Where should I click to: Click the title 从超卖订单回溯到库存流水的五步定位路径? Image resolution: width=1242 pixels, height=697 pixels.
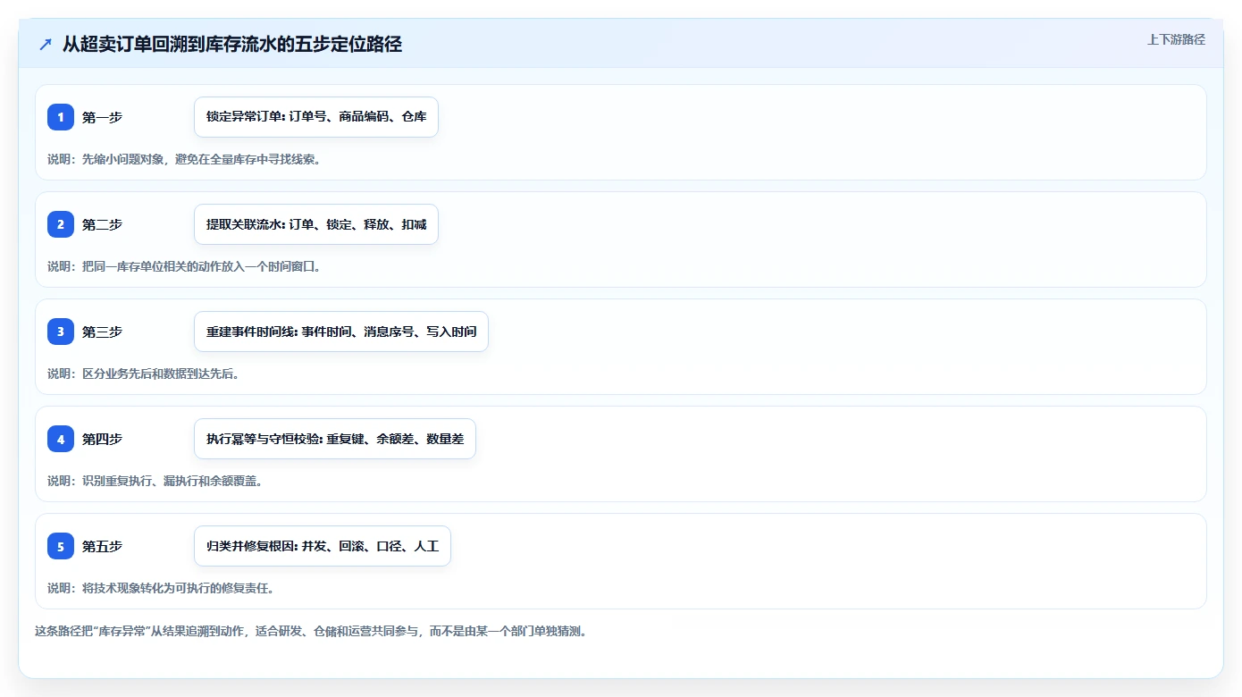point(232,45)
